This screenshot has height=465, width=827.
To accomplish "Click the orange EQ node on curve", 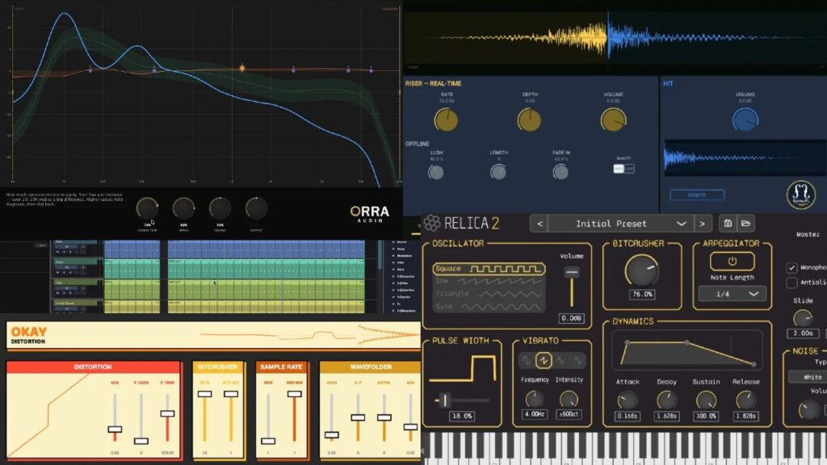I will click(x=242, y=68).
